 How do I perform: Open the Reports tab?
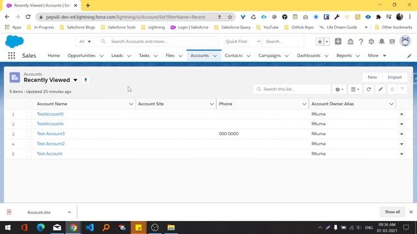(x=344, y=55)
